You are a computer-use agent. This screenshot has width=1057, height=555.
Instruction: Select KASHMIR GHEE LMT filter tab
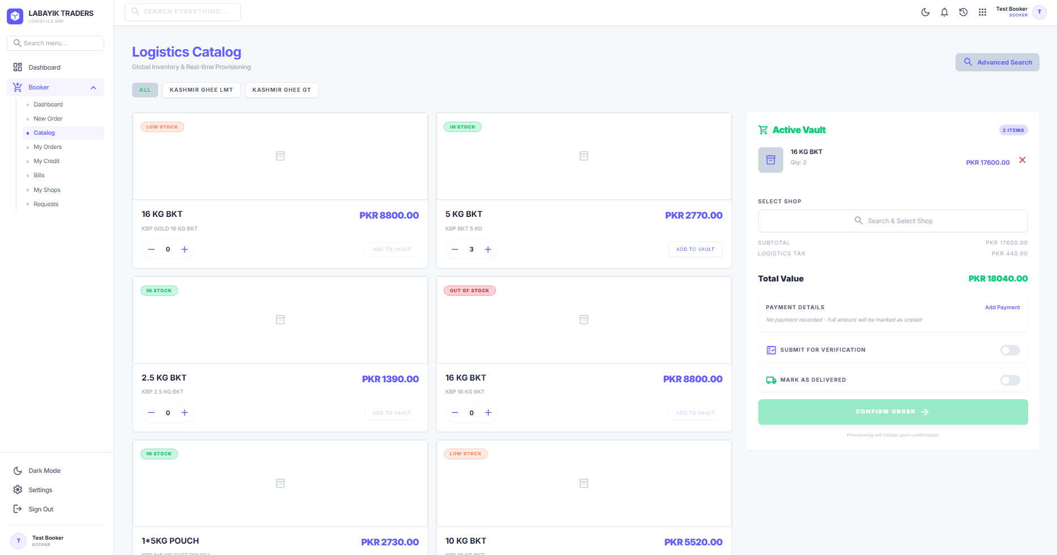pos(201,90)
